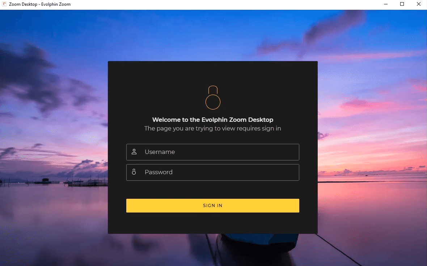Click the large orange padlock icon
The height and width of the screenshot is (266, 427).
click(213, 98)
